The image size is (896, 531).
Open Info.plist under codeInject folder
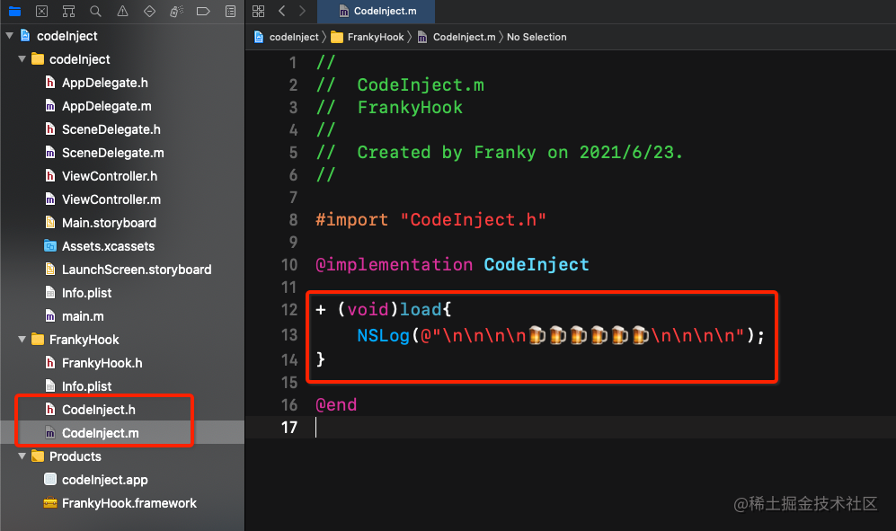click(86, 293)
